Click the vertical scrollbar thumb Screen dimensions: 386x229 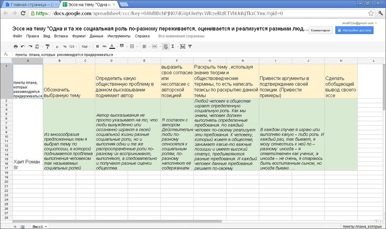tap(384, 87)
